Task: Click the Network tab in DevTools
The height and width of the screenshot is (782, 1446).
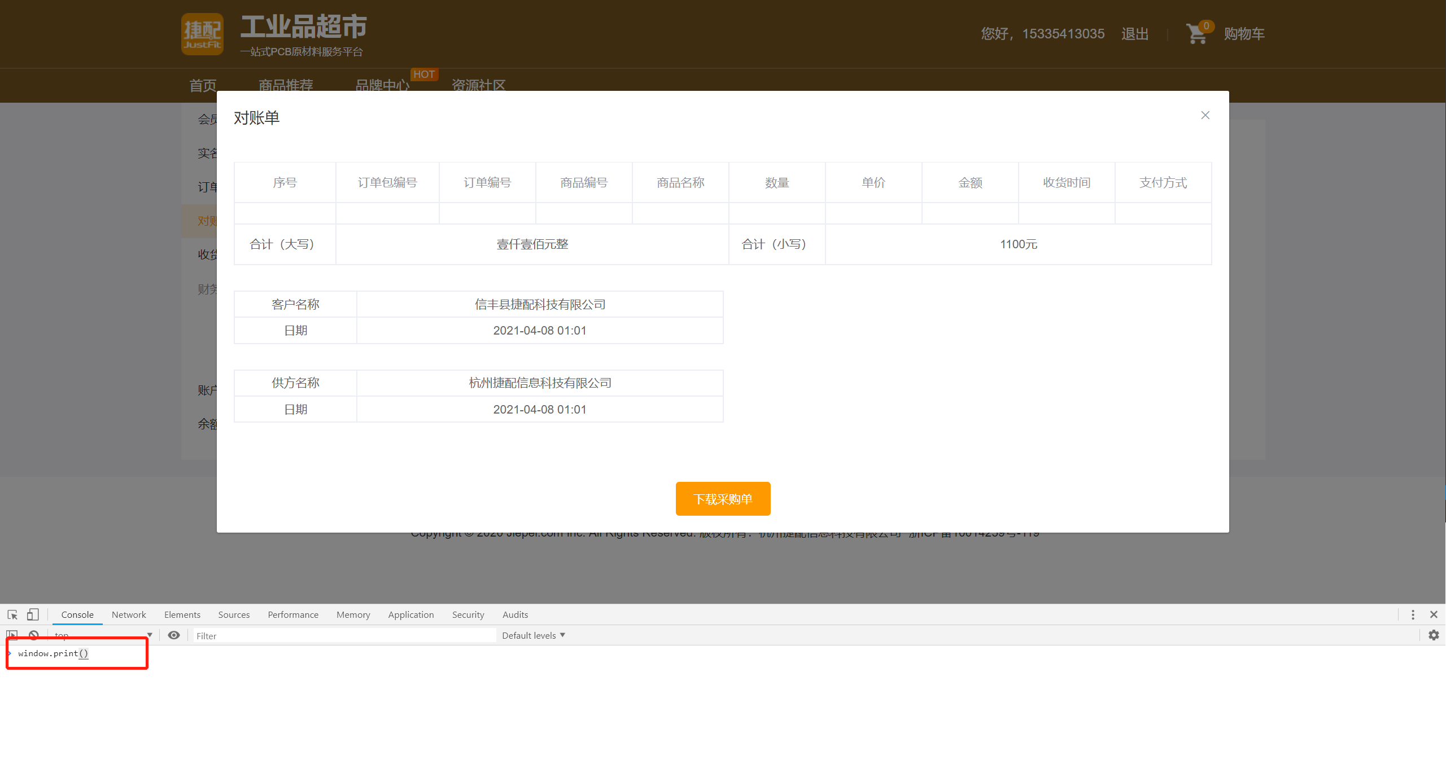Action: pyautogui.click(x=128, y=614)
